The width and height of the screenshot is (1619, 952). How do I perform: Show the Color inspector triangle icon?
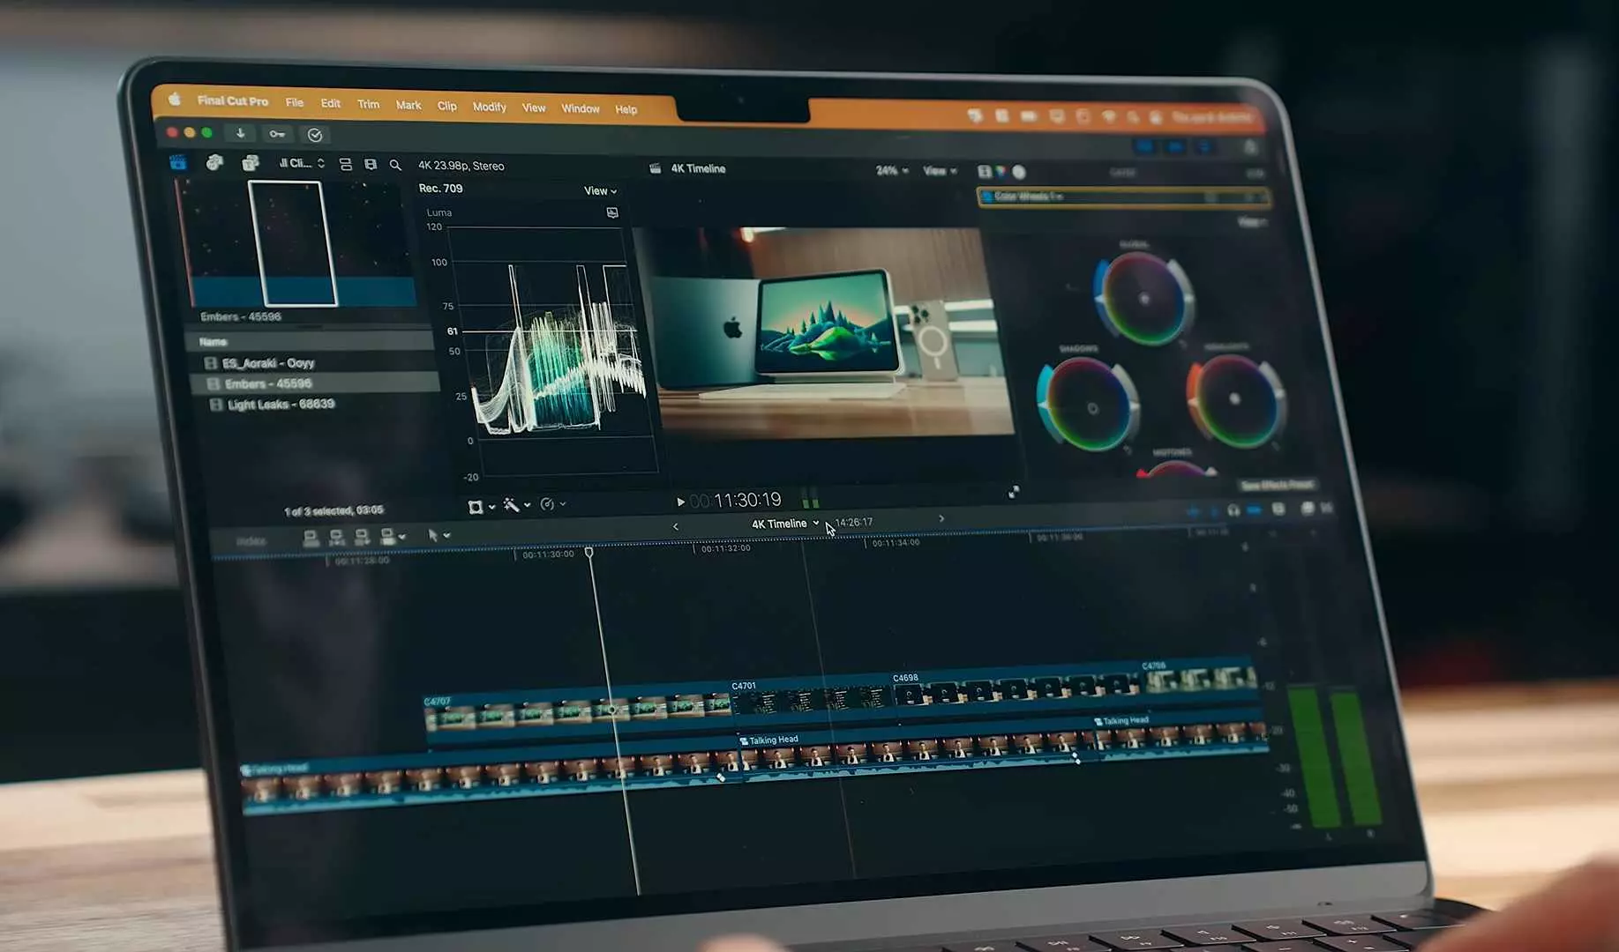[1001, 171]
